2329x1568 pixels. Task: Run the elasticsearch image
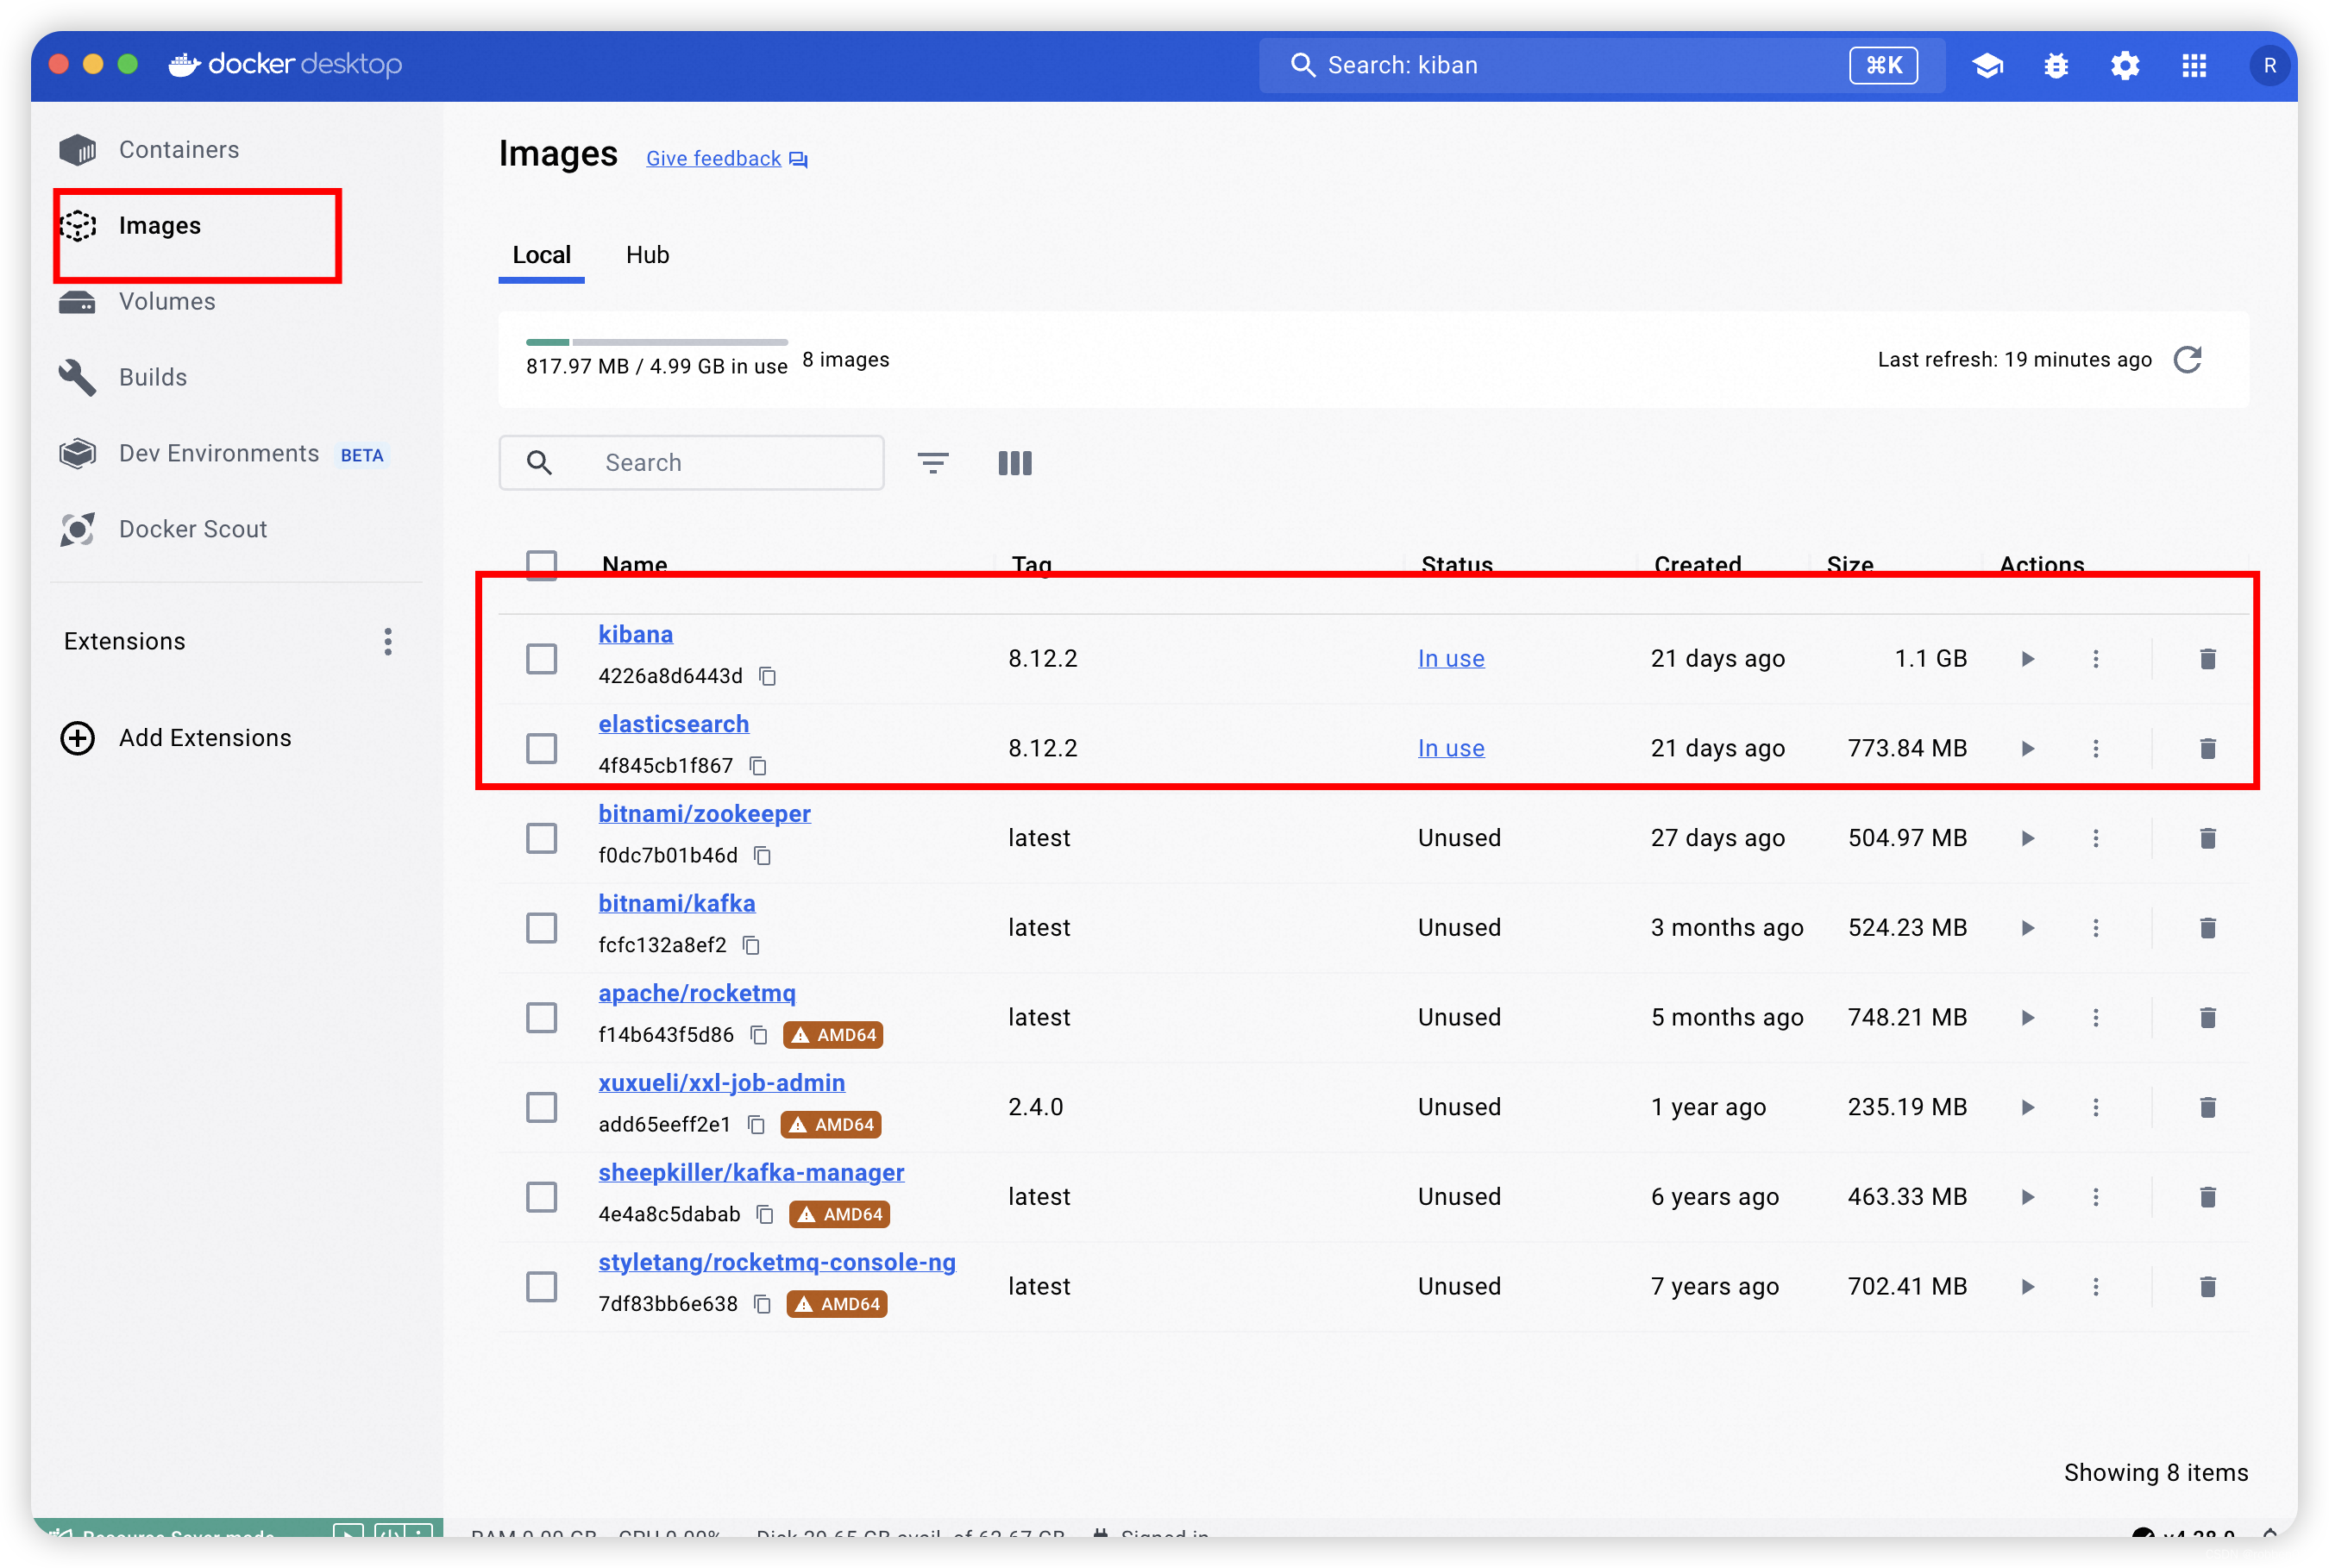point(2027,749)
